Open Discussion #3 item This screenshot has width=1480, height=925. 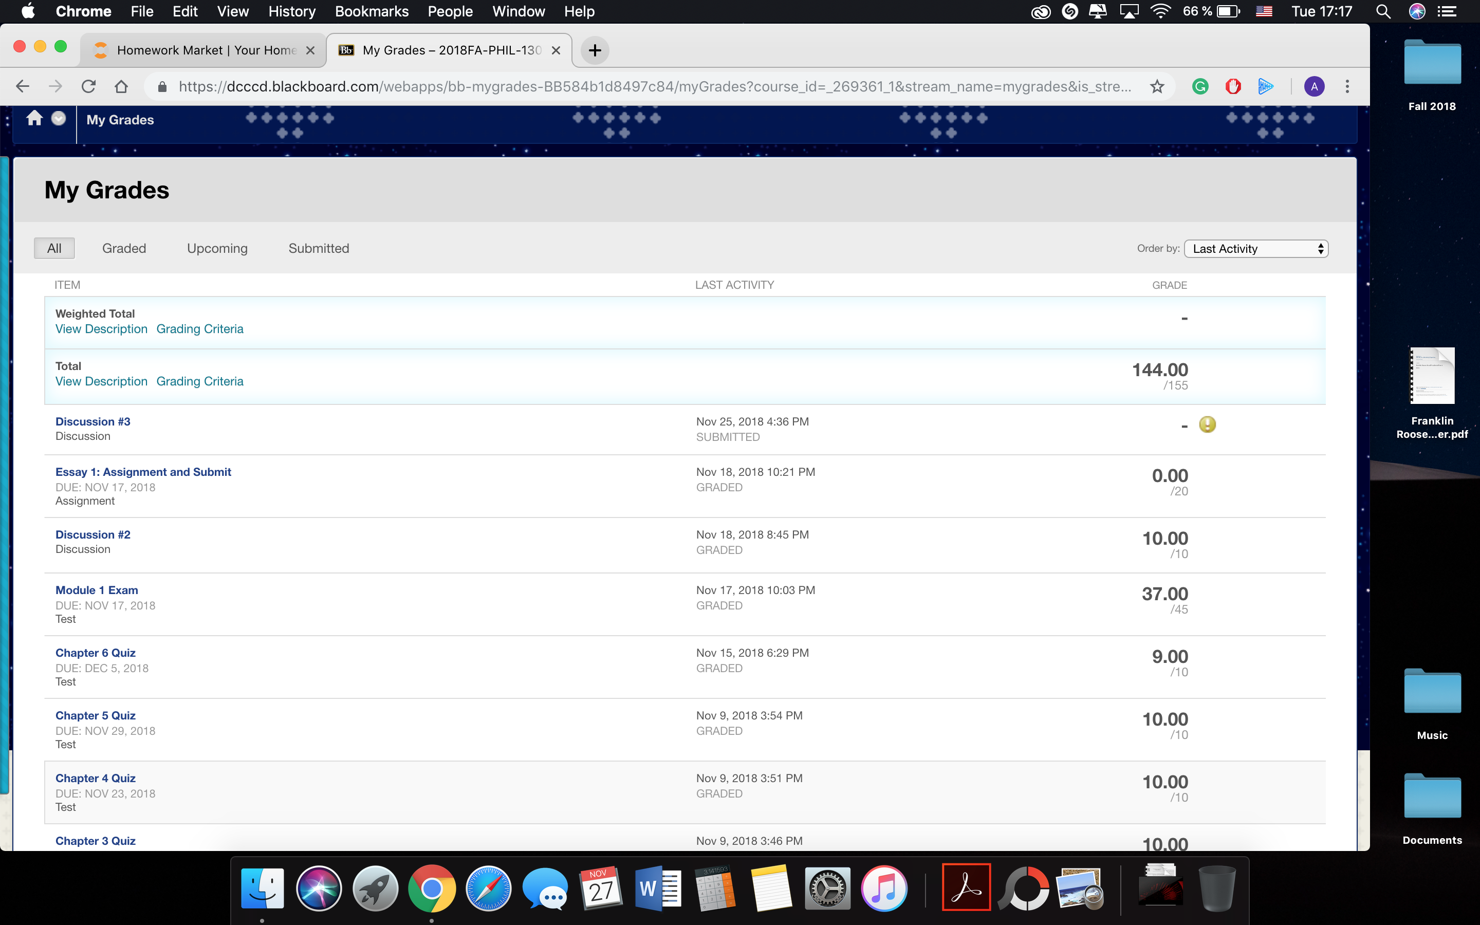[x=93, y=421]
